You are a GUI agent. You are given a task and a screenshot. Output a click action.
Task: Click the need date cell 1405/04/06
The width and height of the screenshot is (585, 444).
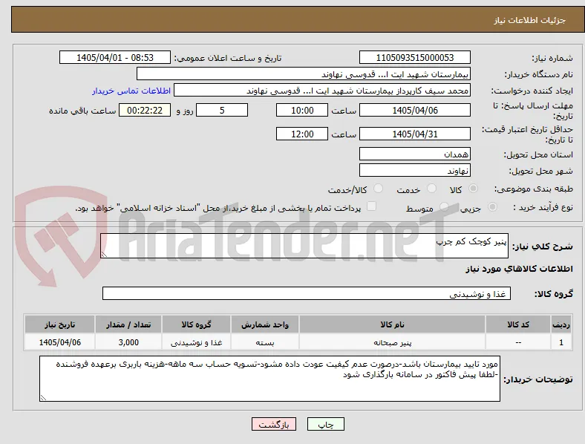click(x=59, y=342)
